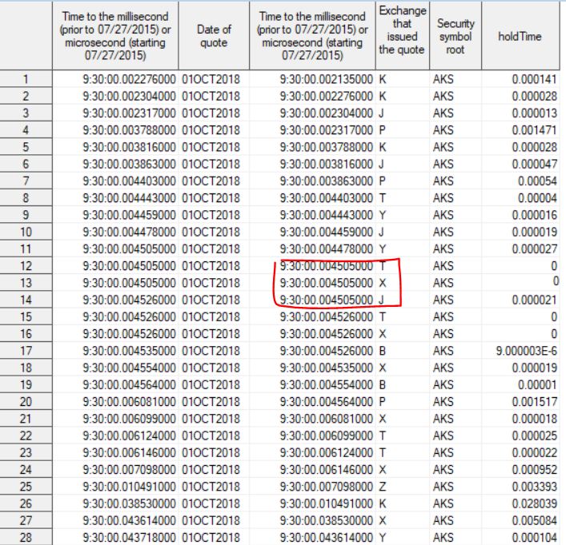Click exchange cell J in row 14
The width and height of the screenshot is (566, 545).
382,300
